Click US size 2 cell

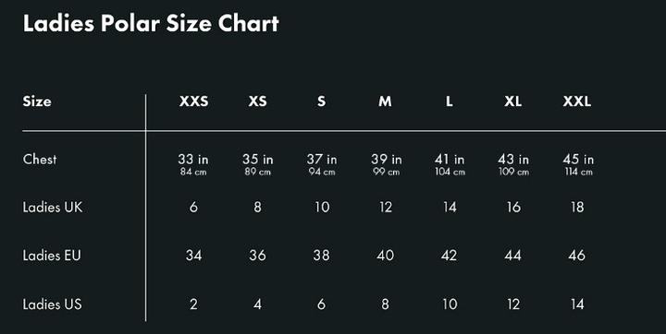click(193, 304)
